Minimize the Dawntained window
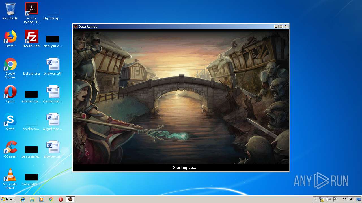The height and width of the screenshot is (203, 362). click(x=276, y=27)
